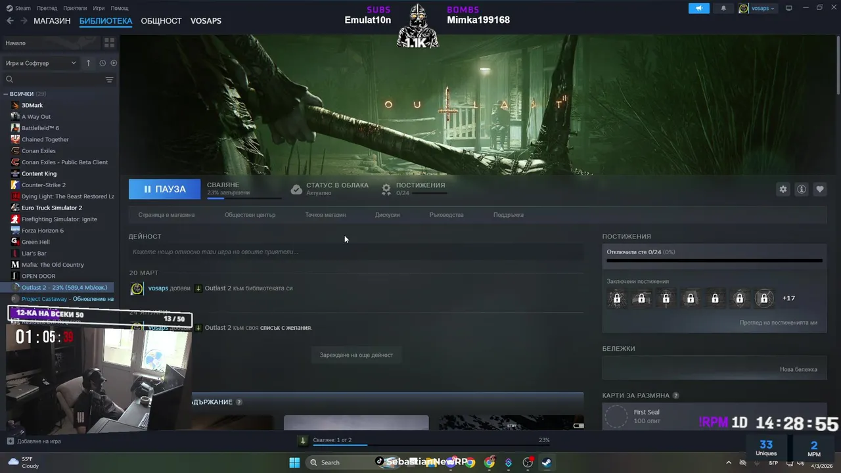Open the БИБЛИОТЕКА tab
The image size is (841, 473).
pos(106,21)
